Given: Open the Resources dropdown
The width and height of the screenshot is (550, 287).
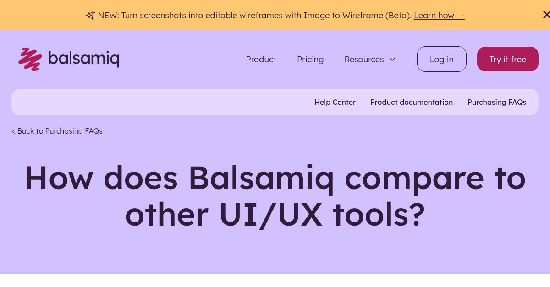Looking at the screenshot, I should 364,59.
